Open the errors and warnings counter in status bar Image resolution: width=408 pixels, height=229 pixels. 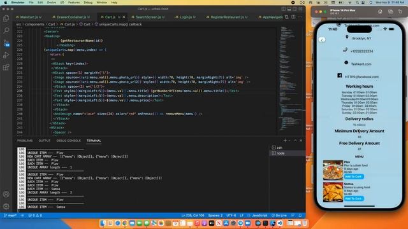coord(35,216)
